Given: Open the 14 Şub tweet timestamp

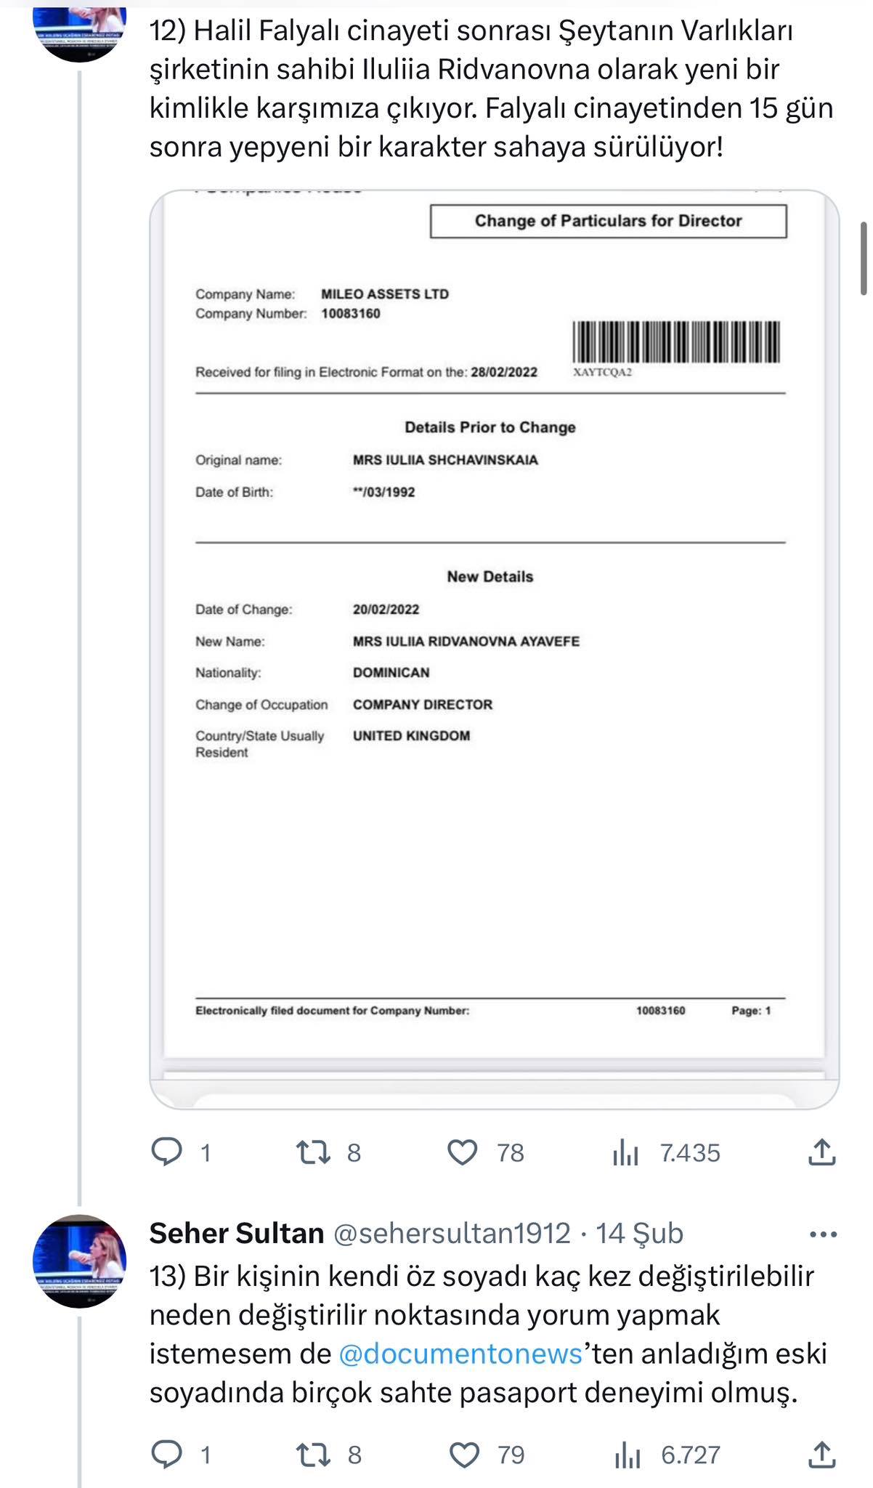Looking at the screenshot, I should (639, 1233).
